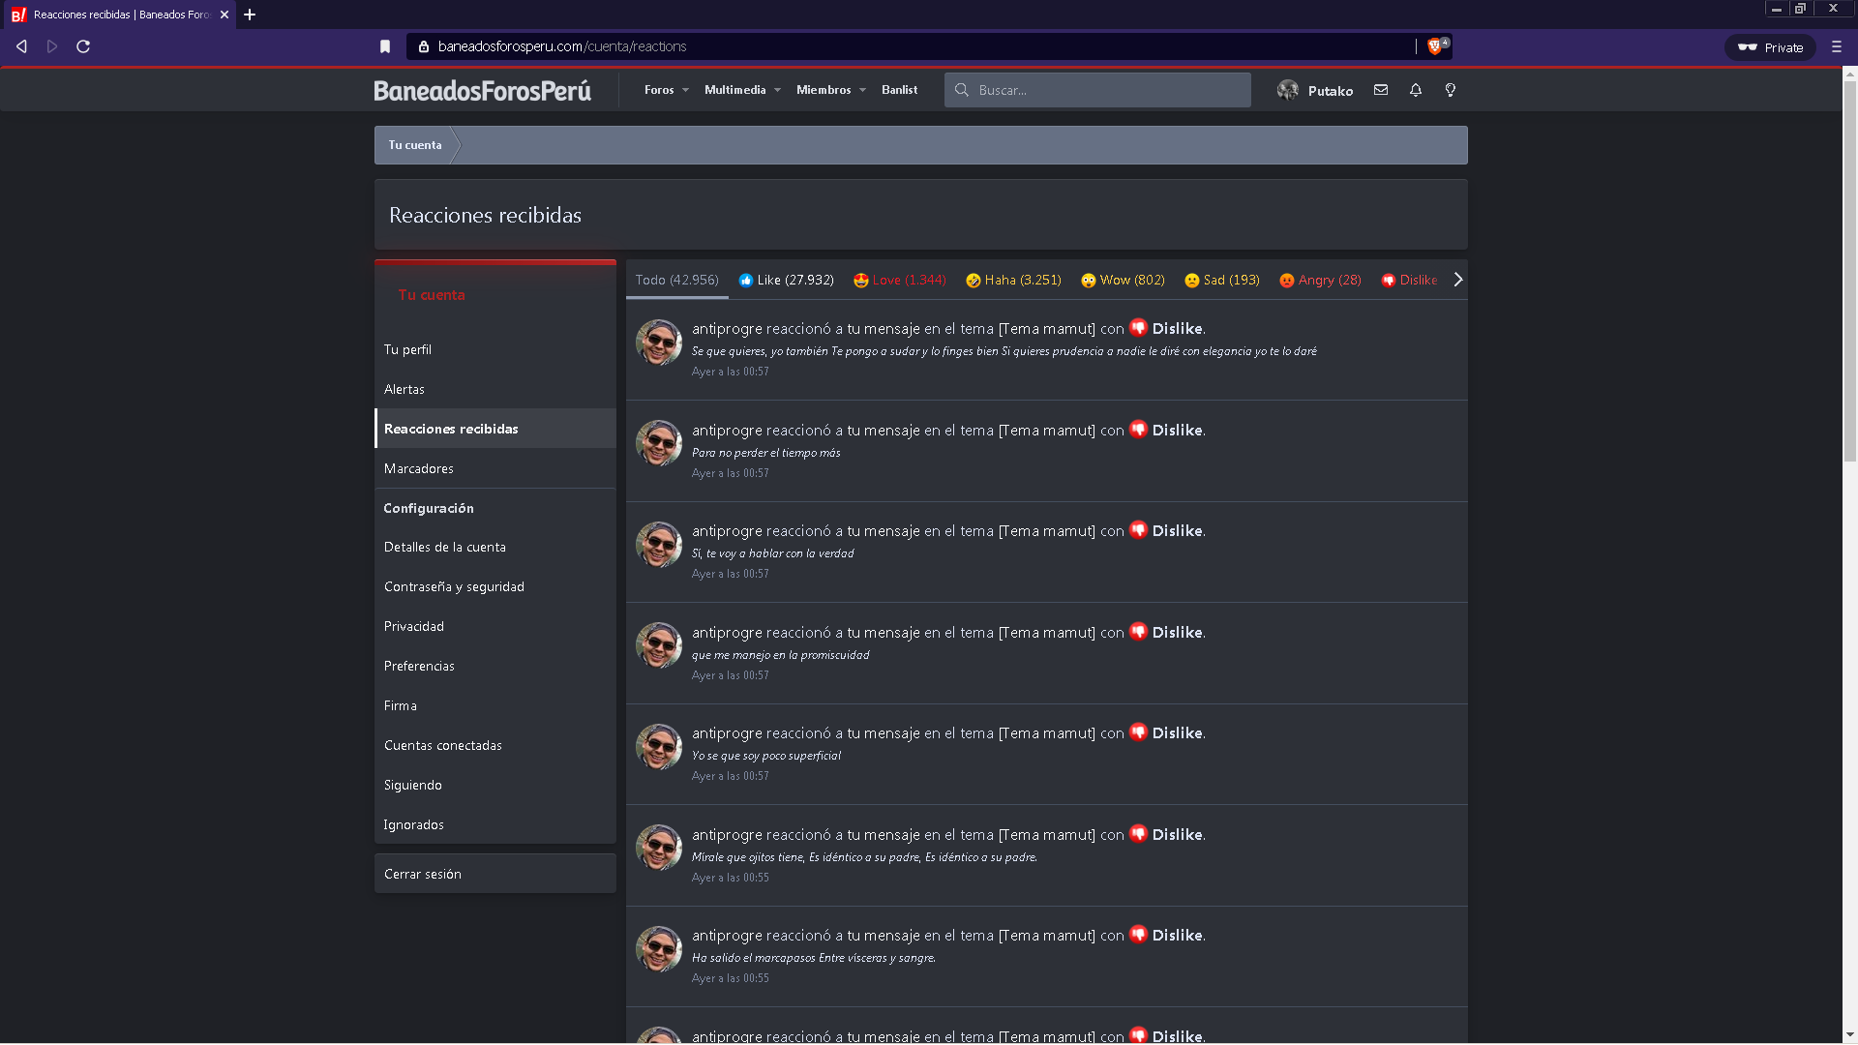The height and width of the screenshot is (1045, 1858).
Task: Click the search magnifier icon
Action: click(962, 90)
